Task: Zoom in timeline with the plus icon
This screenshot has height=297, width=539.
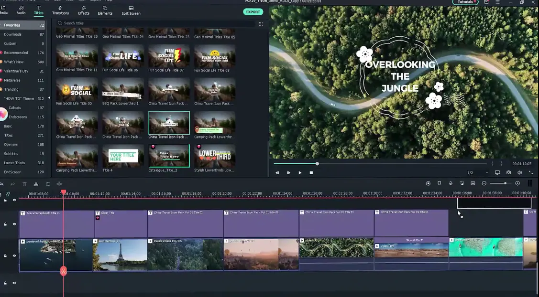Action: pos(517,183)
